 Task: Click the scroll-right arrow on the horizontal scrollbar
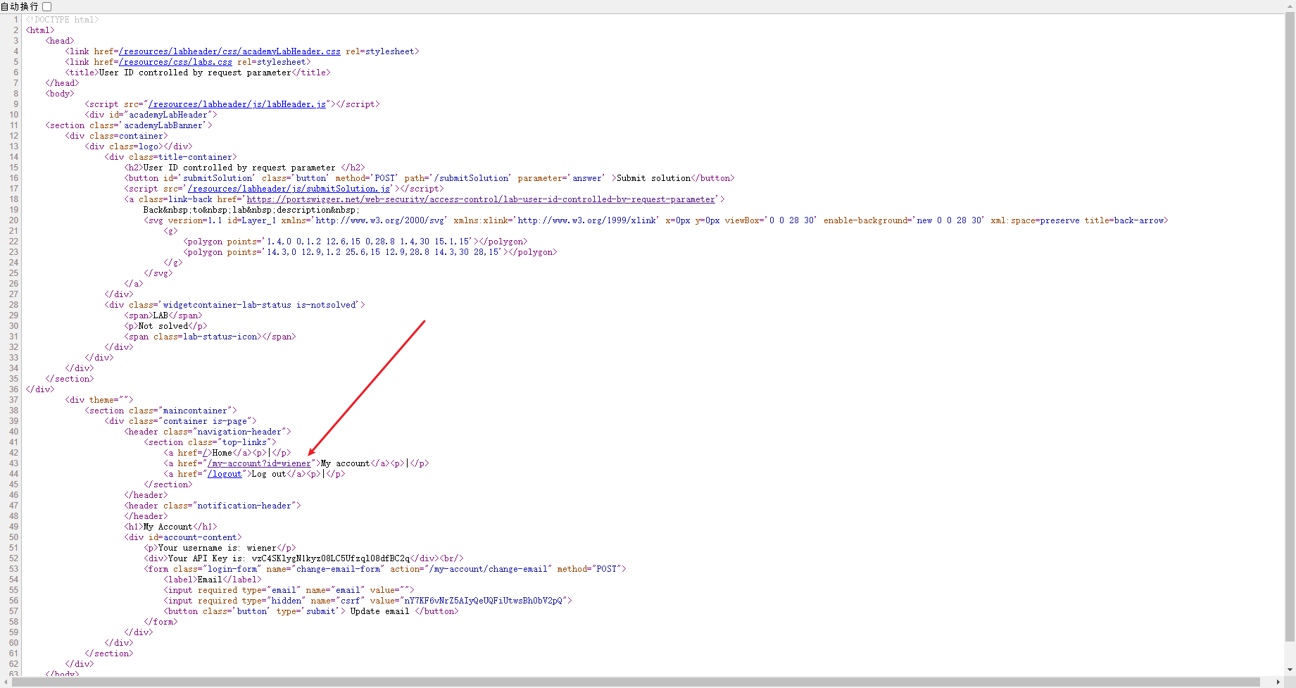click(x=1278, y=682)
